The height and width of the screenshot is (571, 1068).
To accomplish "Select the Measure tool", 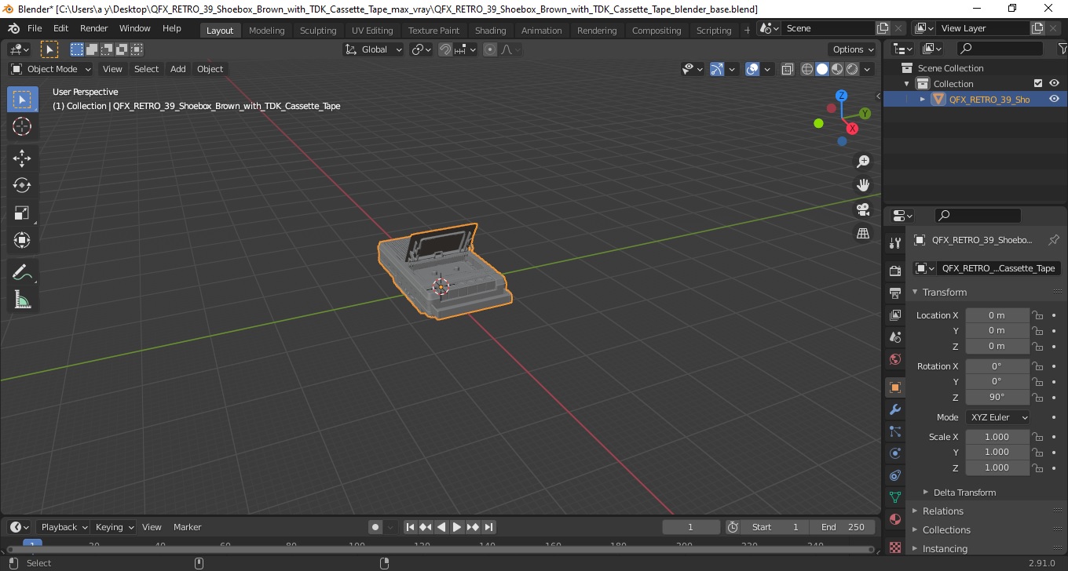I will pos(22,300).
